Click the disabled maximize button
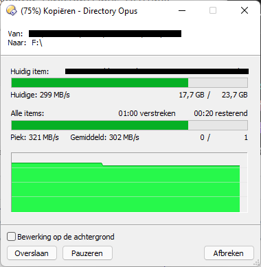This screenshot has height=267, width=261. (x=213, y=10)
